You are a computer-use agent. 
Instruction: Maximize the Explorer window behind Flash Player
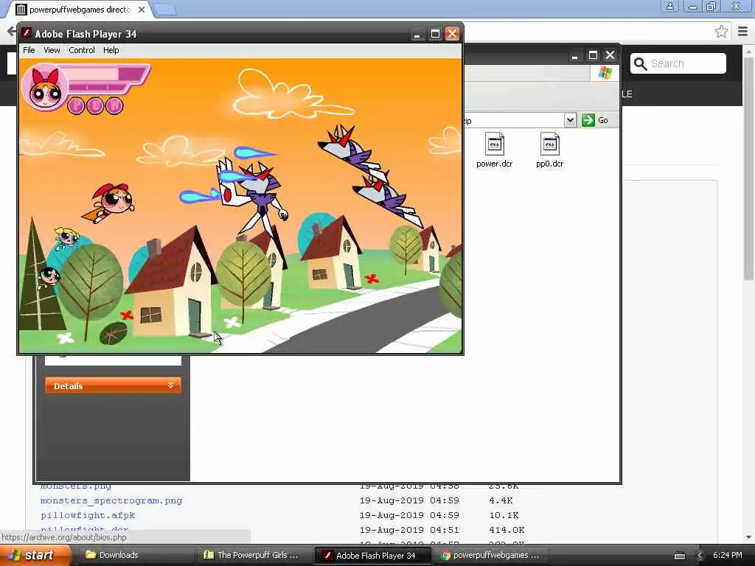pos(593,55)
